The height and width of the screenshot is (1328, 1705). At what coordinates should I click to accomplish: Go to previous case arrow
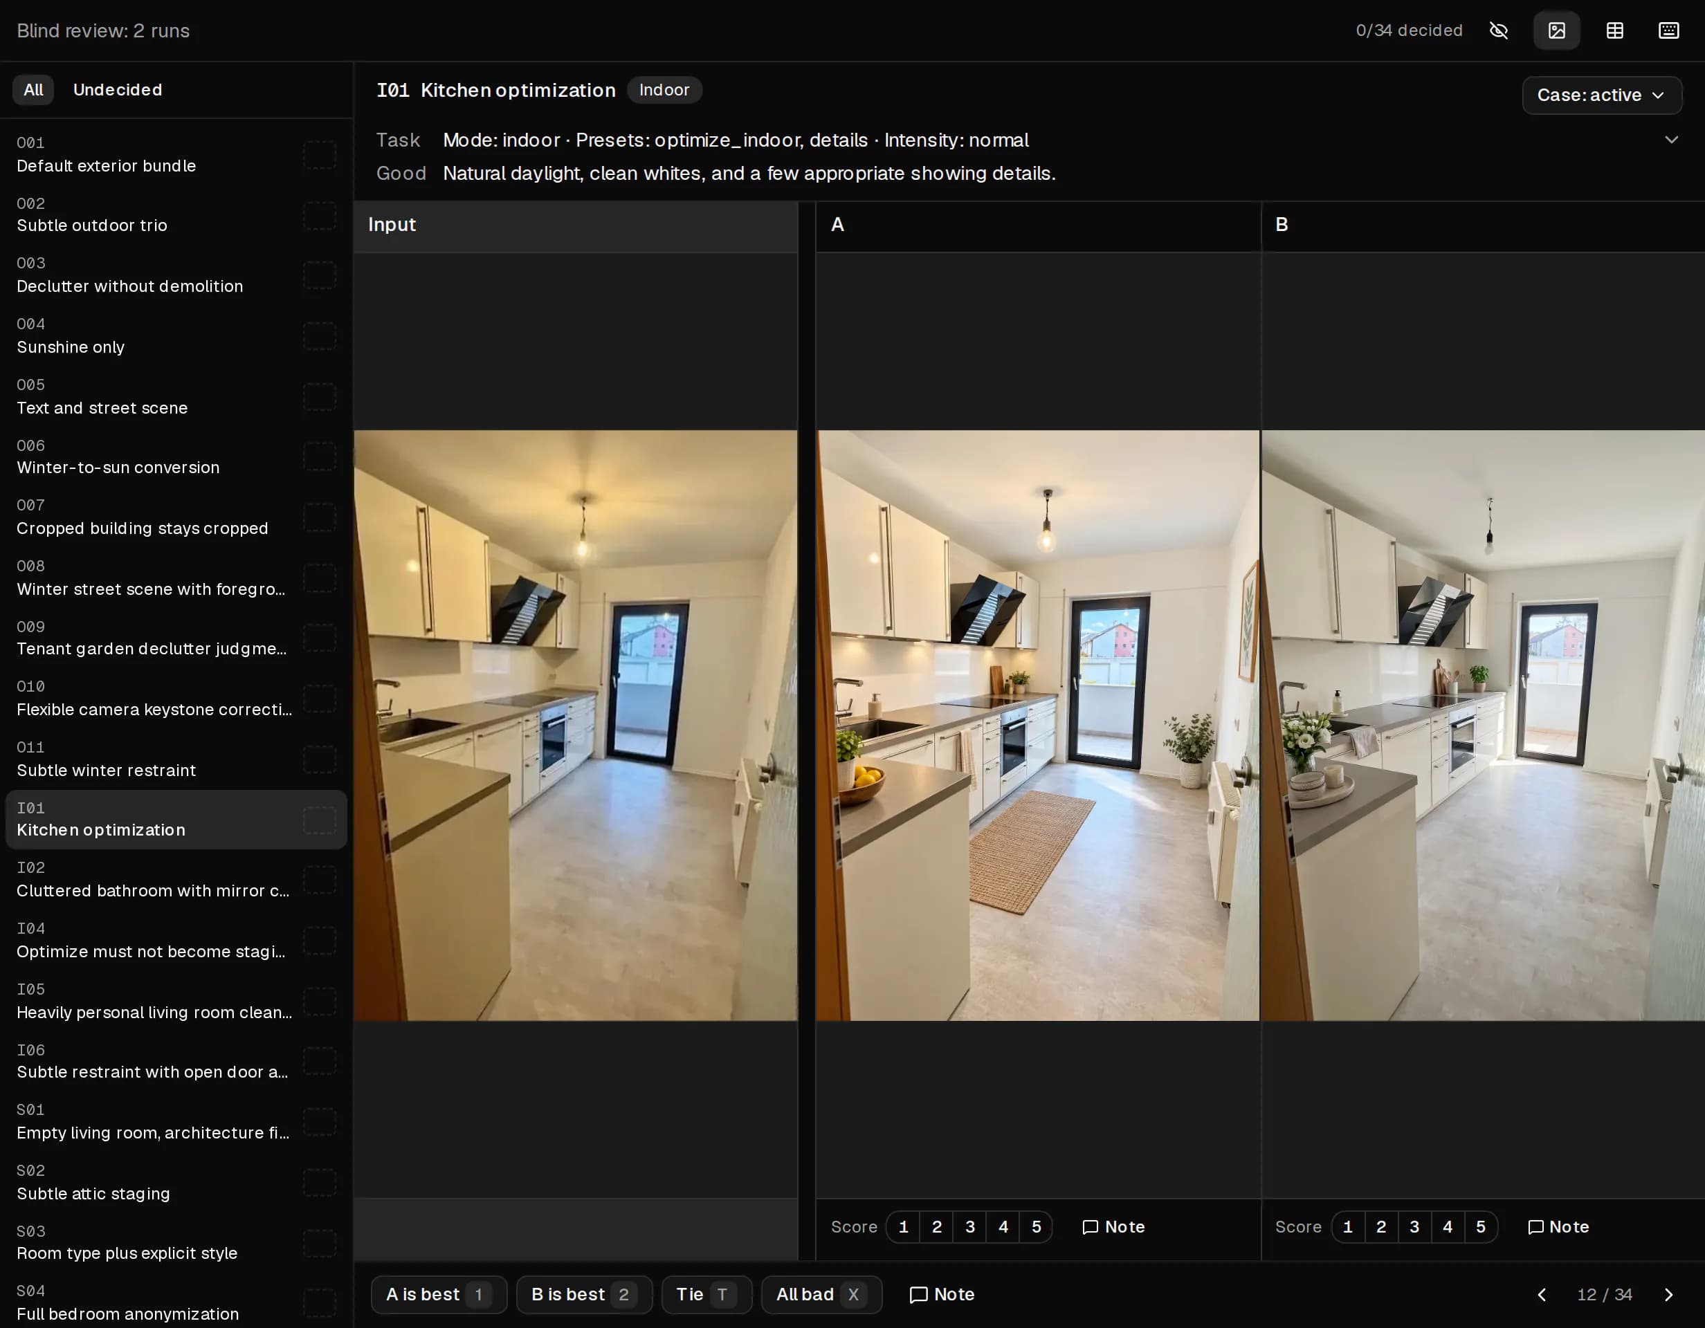tap(1542, 1294)
